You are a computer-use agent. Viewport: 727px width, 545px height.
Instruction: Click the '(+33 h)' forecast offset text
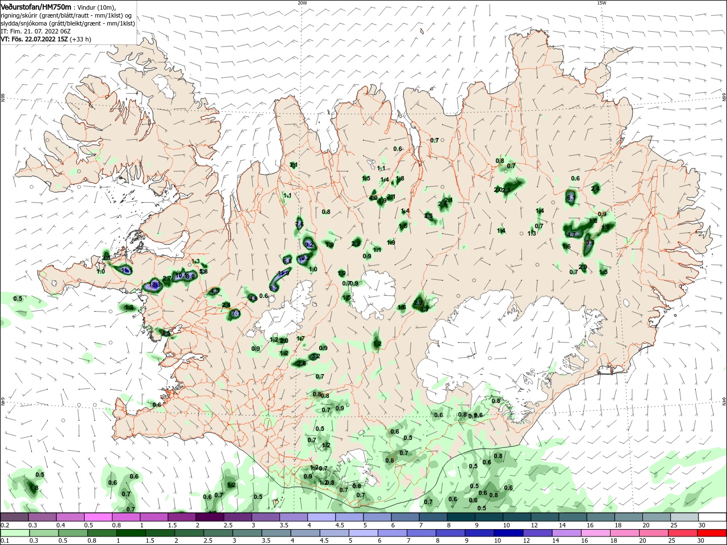(80, 39)
